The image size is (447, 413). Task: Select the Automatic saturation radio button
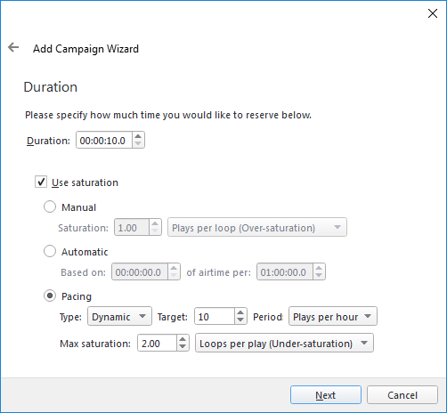pyautogui.click(x=50, y=251)
